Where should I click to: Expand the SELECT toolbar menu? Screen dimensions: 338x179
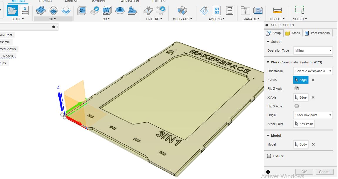[x=300, y=19]
